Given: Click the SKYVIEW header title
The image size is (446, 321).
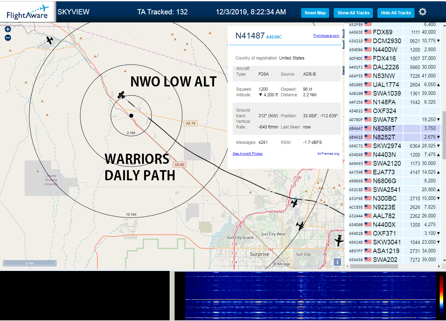Looking at the screenshot, I should (73, 12).
